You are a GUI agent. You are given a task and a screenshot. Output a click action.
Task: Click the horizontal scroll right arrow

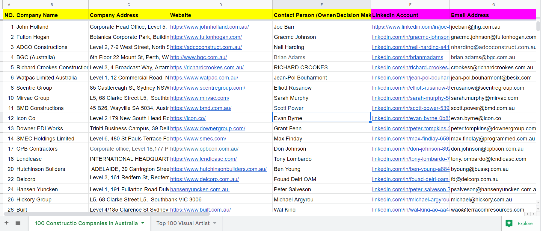pos(533,214)
